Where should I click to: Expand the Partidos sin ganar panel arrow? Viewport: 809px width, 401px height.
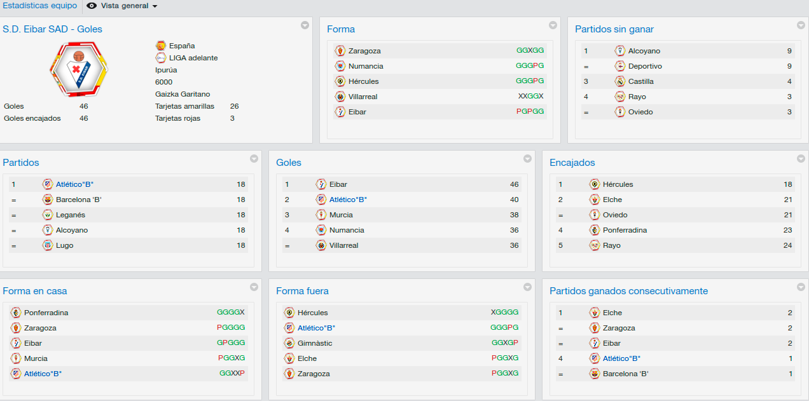pyautogui.click(x=801, y=25)
